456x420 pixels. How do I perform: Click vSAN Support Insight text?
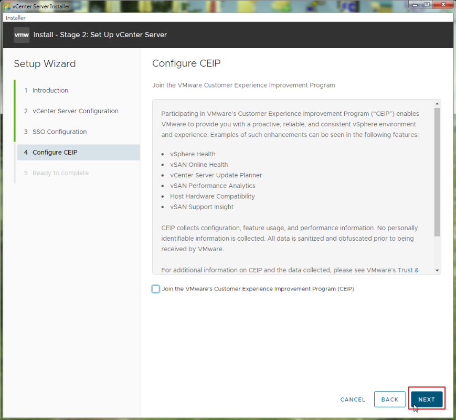click(x=202, y=207)
